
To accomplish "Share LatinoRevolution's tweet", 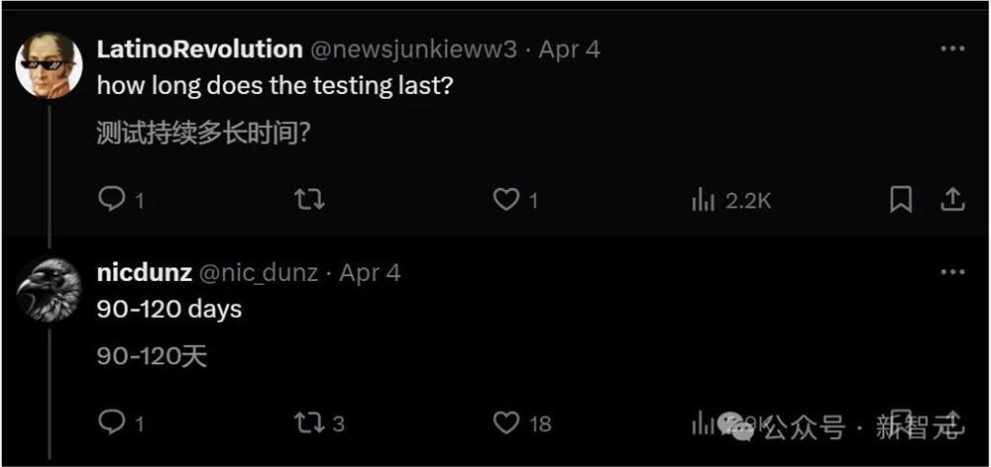I will pos(951,200).
